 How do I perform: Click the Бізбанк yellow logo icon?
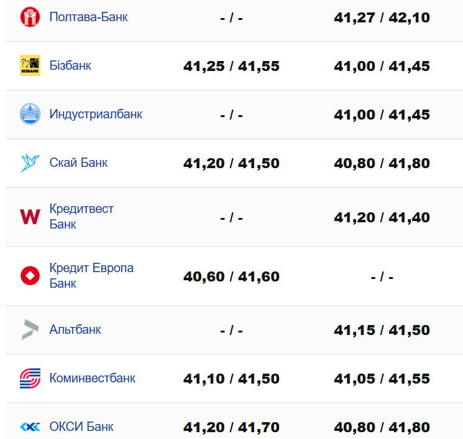point(30,65)
